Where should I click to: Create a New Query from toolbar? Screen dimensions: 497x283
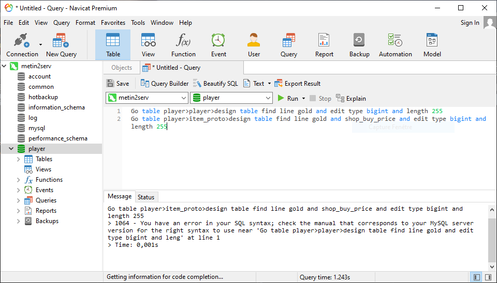[61, 45]
